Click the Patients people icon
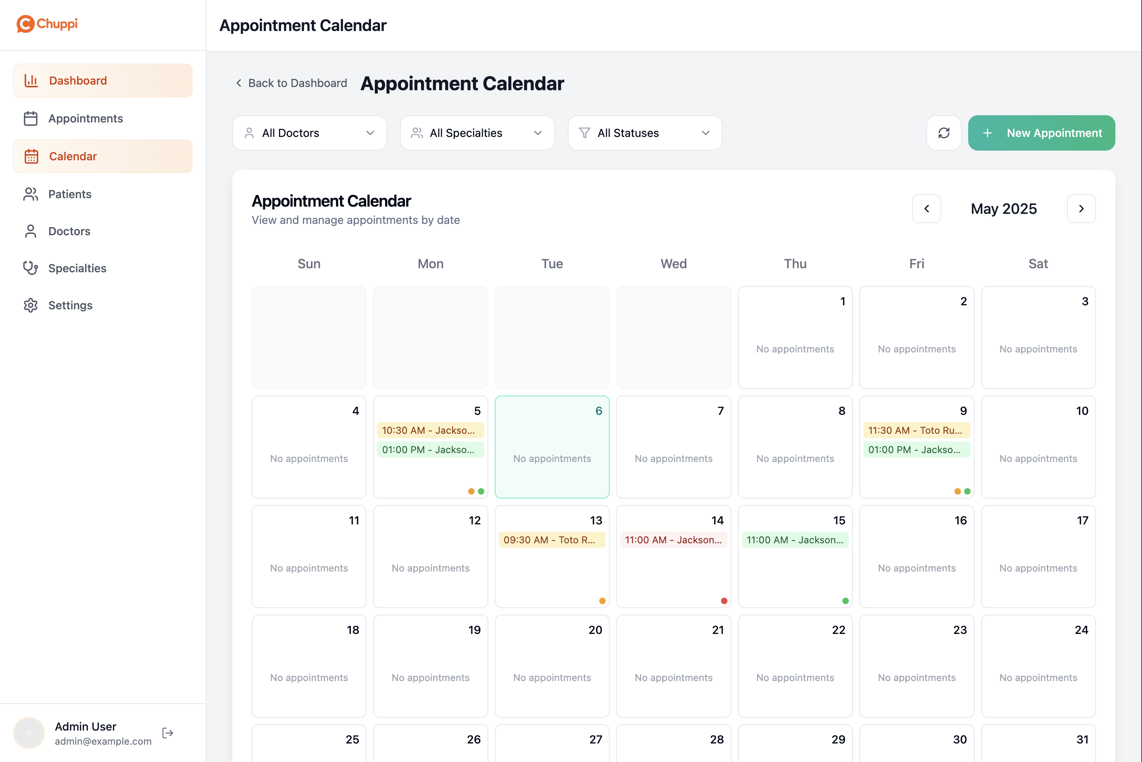The image size is (1142, 762). tap(31, 194)
